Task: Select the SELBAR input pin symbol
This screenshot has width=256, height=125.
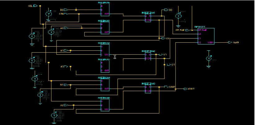Action: click(x=187, y=30)
